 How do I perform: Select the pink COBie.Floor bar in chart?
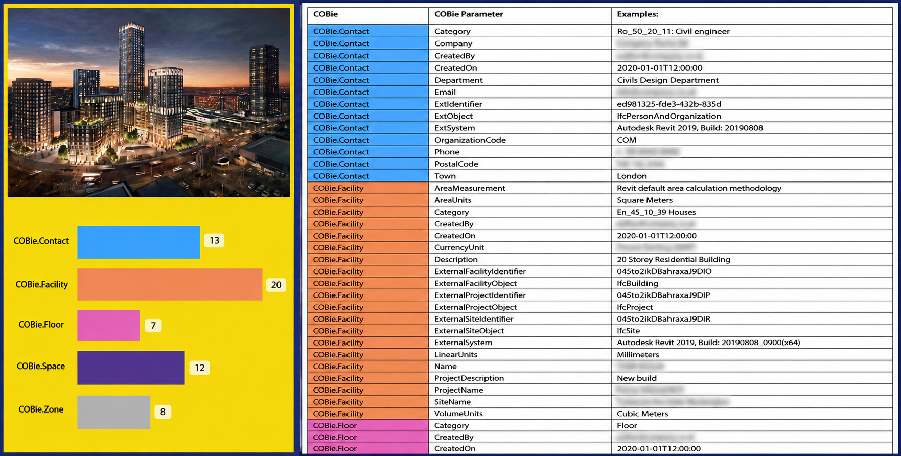tap(108, 325)
